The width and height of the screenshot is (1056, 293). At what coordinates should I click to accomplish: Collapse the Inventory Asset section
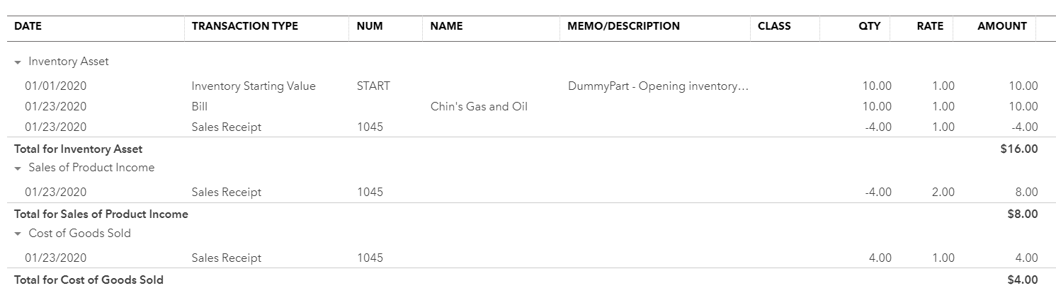pyautogui.click(x=18, y=62)
